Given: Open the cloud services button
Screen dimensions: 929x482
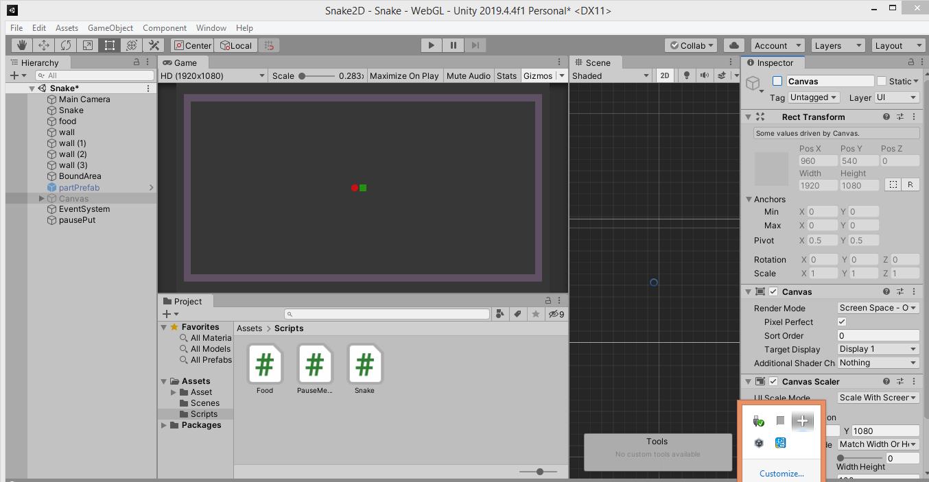Looking at the screenshot, I should pyautogui.click(x=733, y=45).
